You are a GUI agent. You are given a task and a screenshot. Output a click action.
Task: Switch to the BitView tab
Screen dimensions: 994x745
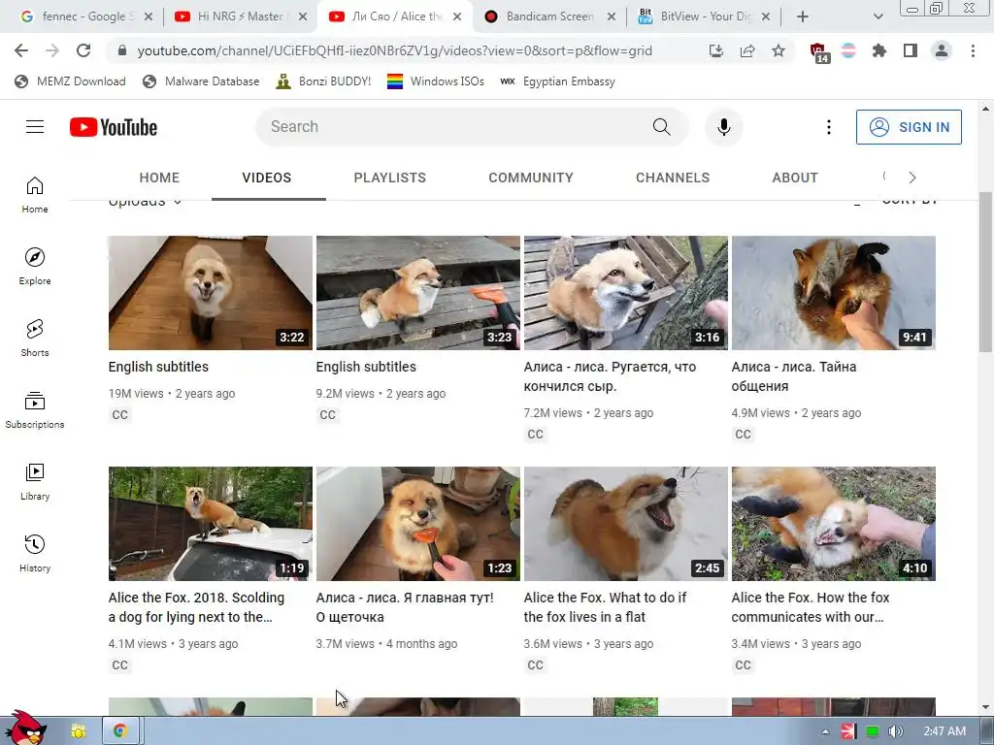703,16
